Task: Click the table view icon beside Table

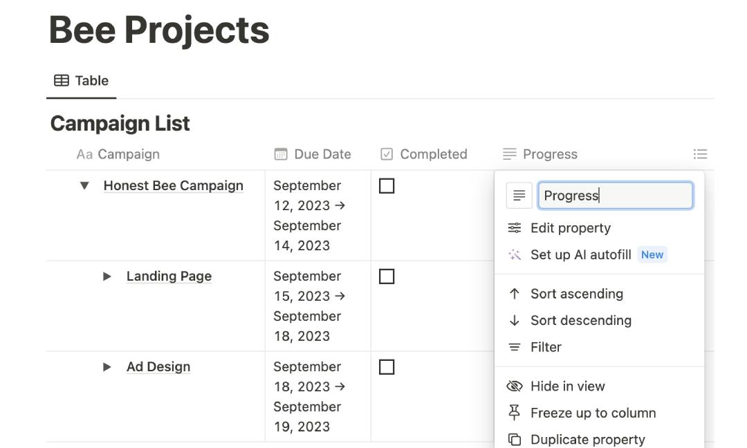Action: (x=62, y=80)
